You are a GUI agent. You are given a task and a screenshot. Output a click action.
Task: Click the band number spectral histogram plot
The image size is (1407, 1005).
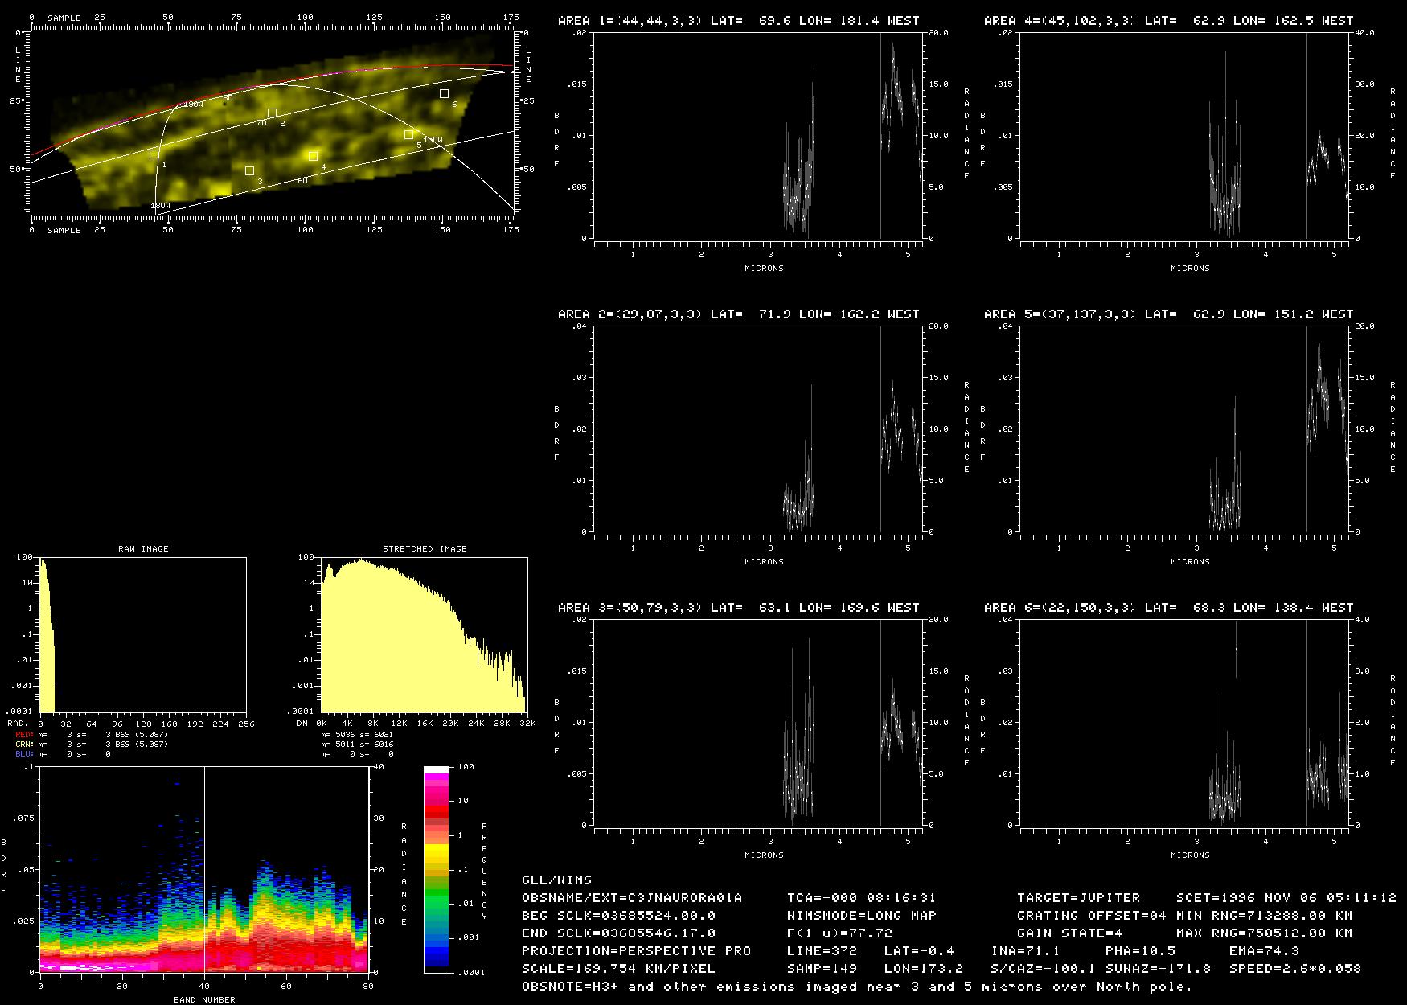pyautogui.click(x=204, y=869)
